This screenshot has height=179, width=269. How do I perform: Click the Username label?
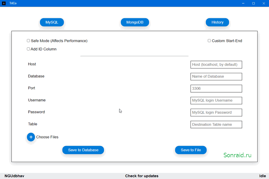click(x=37, y=100)
